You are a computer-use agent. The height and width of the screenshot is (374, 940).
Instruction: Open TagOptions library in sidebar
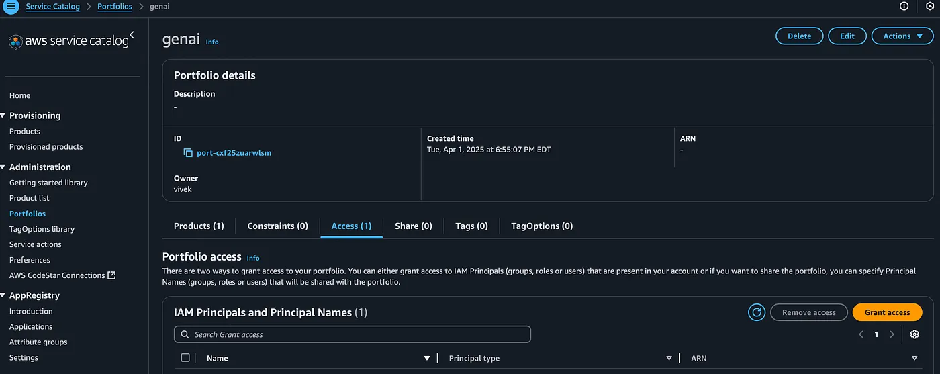pyautogui.click(x=42, y=229)
